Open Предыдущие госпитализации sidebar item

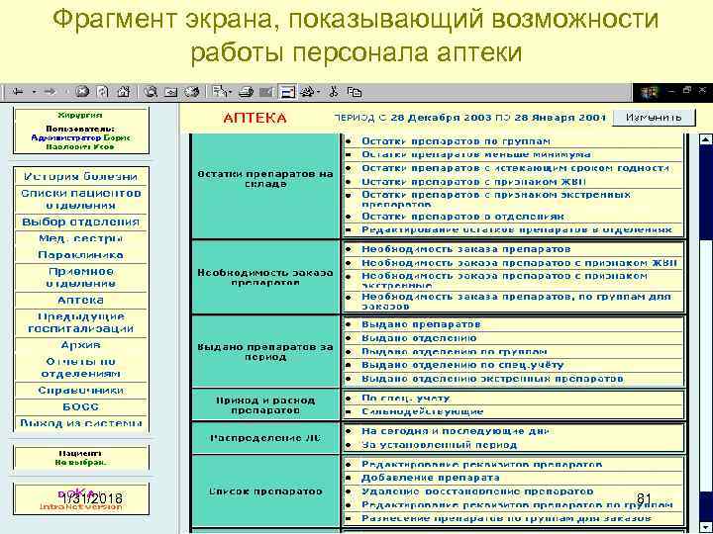coord(81,322)
